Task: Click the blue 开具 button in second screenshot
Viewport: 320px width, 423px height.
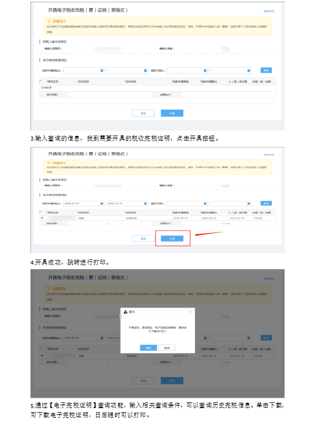Action: (x=172, y=239)
